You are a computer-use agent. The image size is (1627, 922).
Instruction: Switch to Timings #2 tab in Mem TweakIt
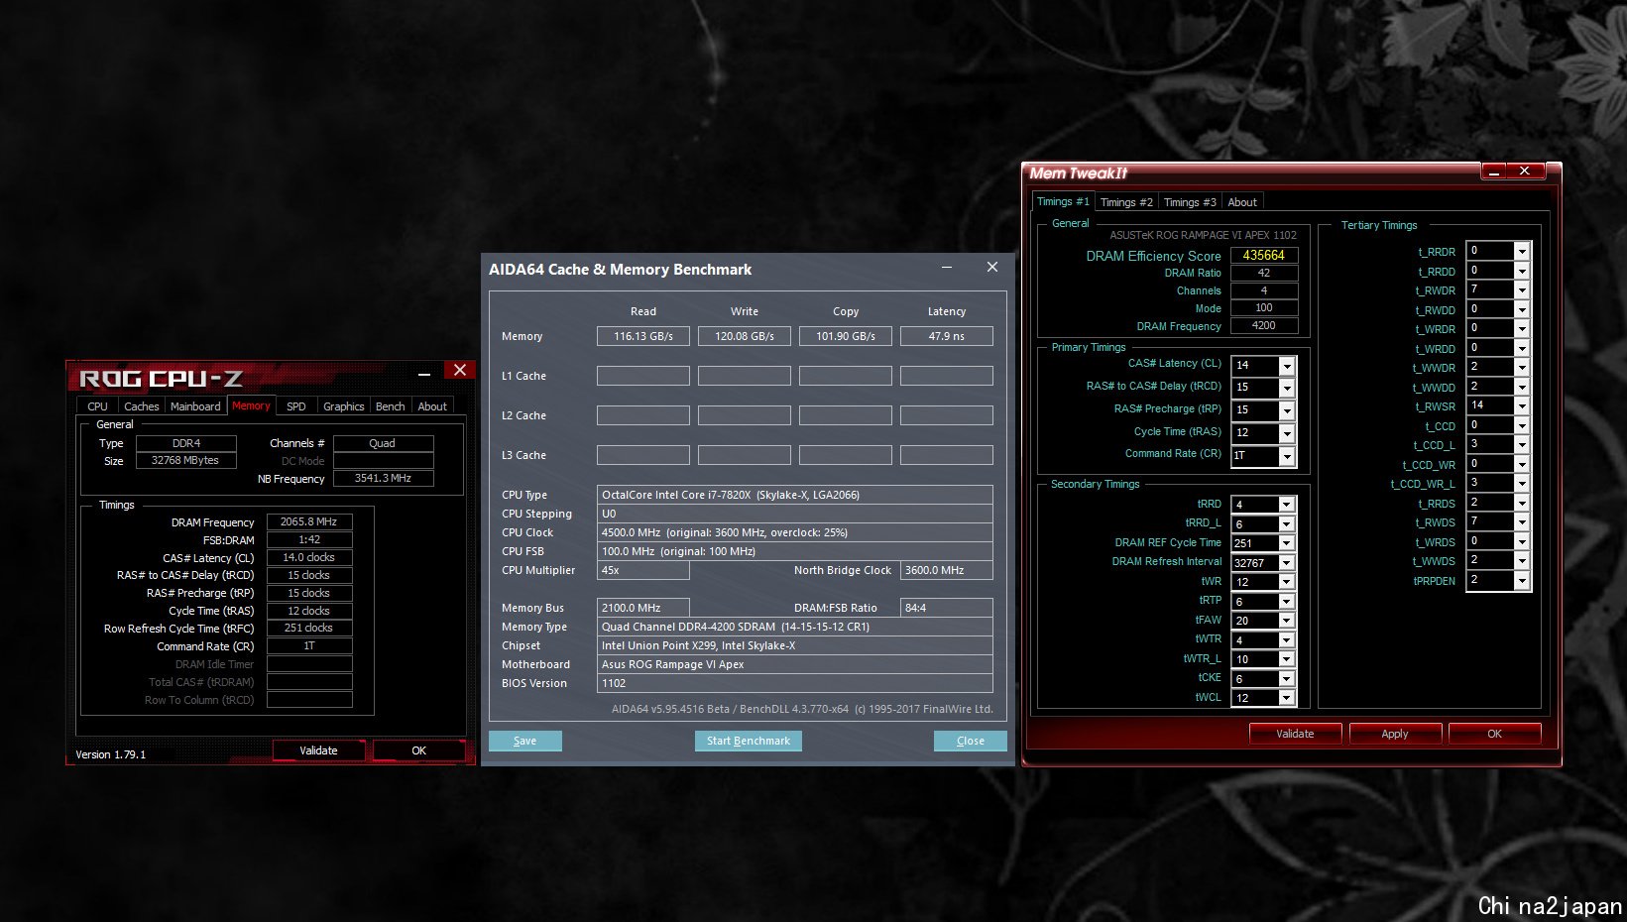click(x=1126, y=202)
